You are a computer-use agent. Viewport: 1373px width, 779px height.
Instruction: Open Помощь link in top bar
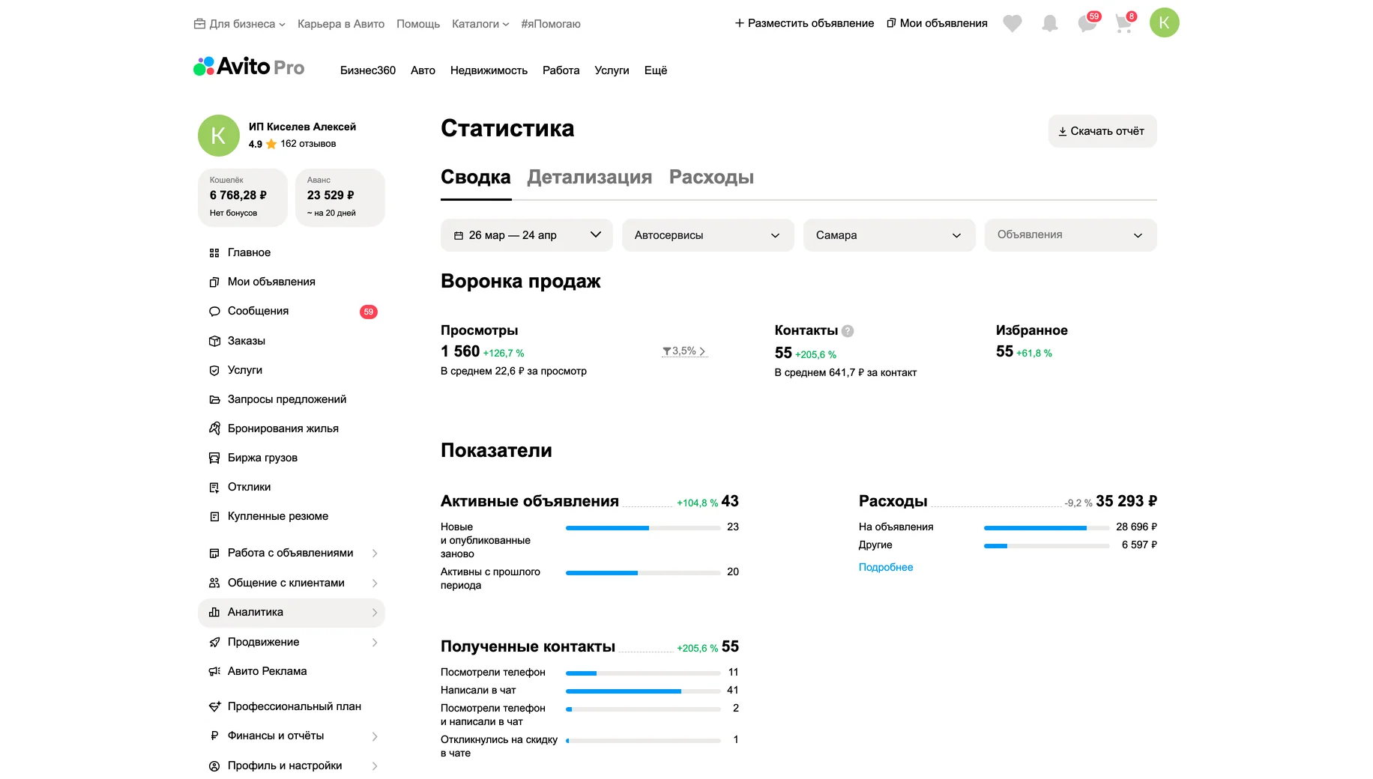point(418,24)
